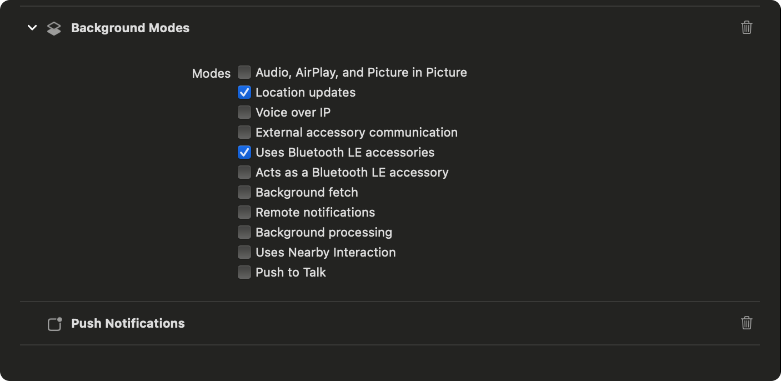Check the Remote notifications box
Screen dimensions: 781x381
click(x=244, y=212)
